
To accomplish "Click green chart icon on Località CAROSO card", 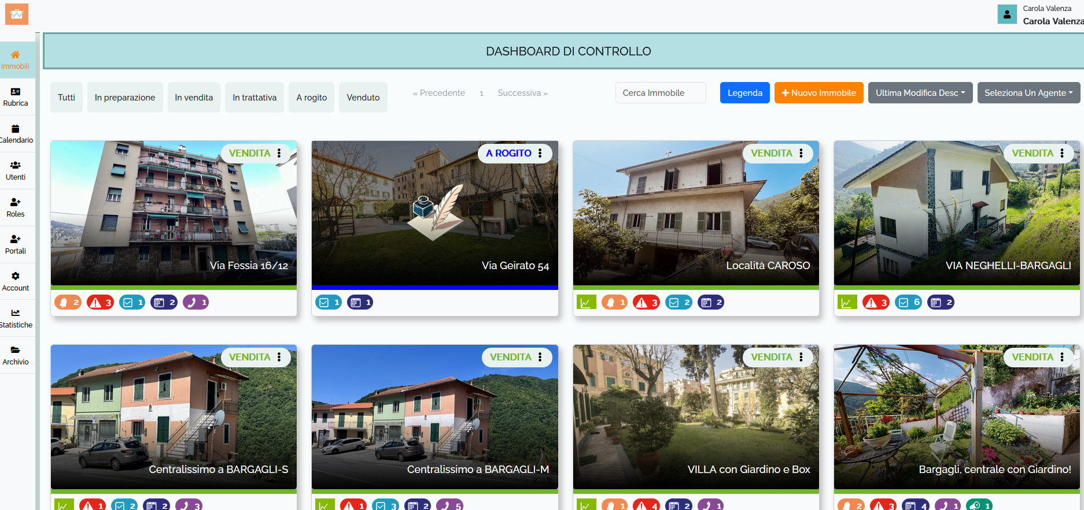I will (x=586, y=302).
